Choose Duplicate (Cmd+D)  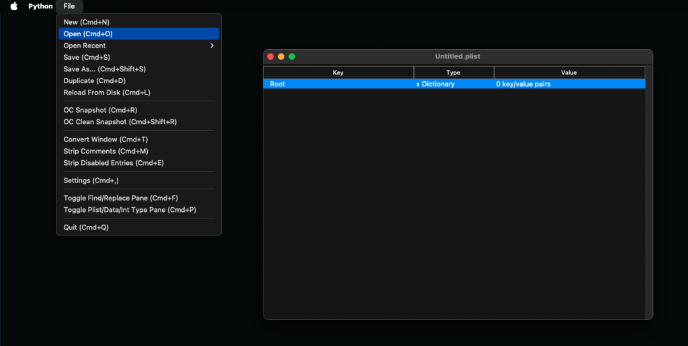(138, 81)
